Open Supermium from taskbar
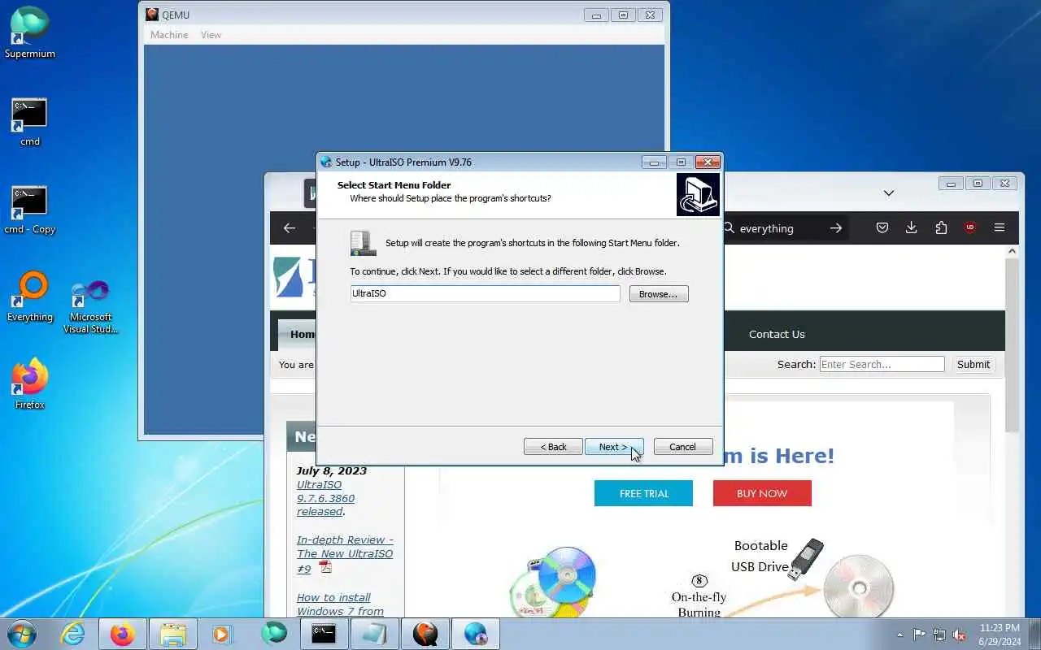Screen dimensions: 1041x650 click(x=274, y=634)
